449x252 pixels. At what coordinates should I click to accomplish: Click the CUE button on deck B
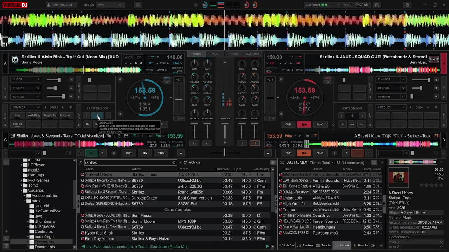(x=288, y=124)
